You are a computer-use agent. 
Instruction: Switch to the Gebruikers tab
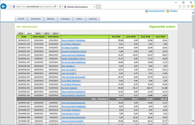(35, 19)
